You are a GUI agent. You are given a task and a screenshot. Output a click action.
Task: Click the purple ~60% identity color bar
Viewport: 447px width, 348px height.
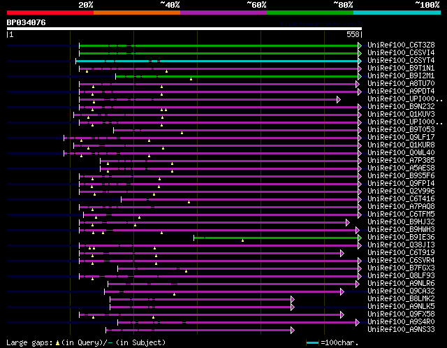click(x=223, y=13)
